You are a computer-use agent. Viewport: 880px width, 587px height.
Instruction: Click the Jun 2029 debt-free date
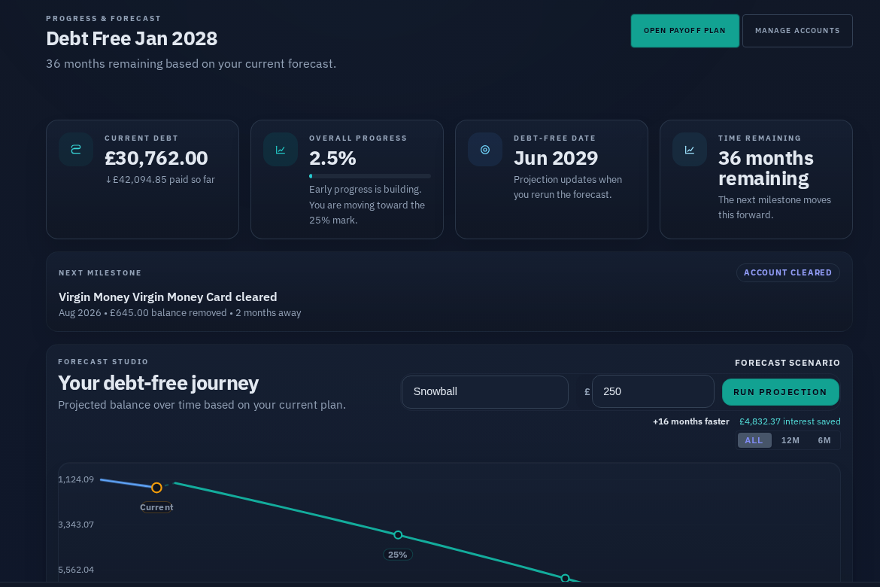pos(556,158)
